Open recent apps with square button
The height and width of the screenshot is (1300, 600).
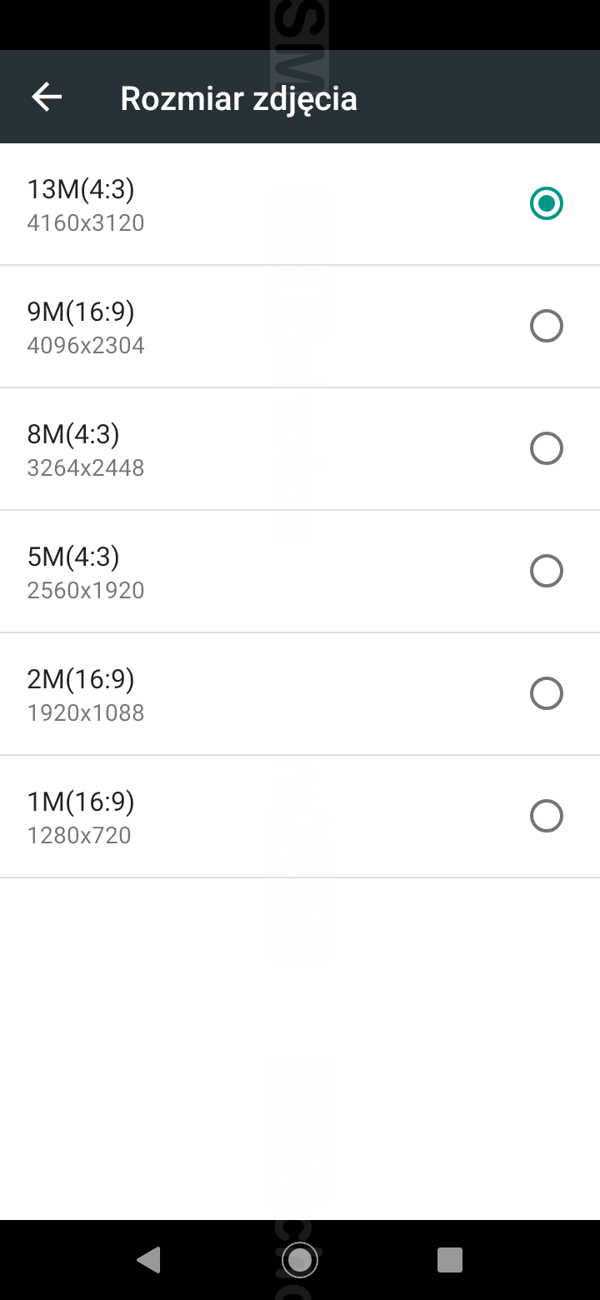(450, 1259)
